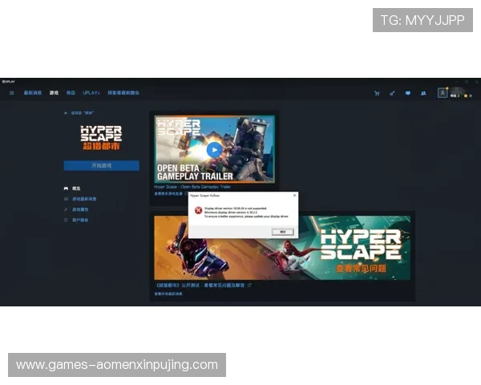Click 确定 in the Vulkan error dialog
Viewport: 481px width, 385px height.
281,231
